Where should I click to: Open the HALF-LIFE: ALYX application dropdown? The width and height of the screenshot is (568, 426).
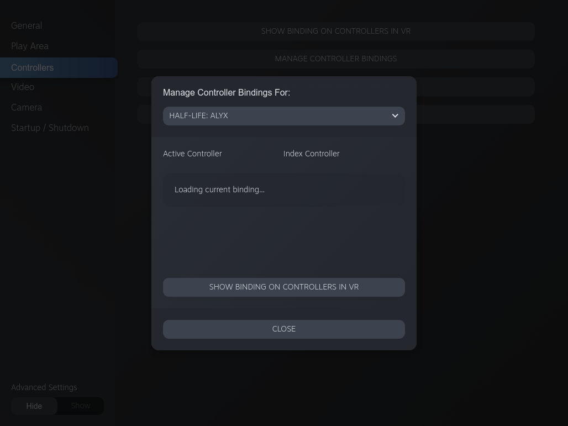pos(283,116)
